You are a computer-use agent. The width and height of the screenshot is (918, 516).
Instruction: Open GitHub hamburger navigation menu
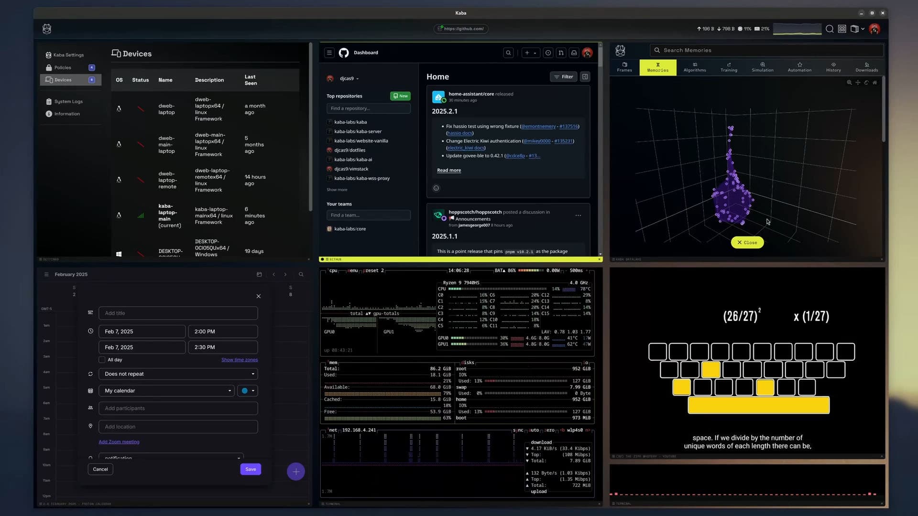(329, 53)
